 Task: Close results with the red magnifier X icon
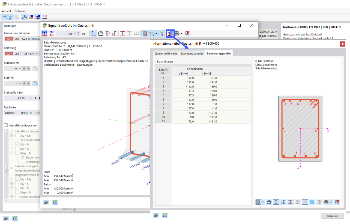coord(187,33)
